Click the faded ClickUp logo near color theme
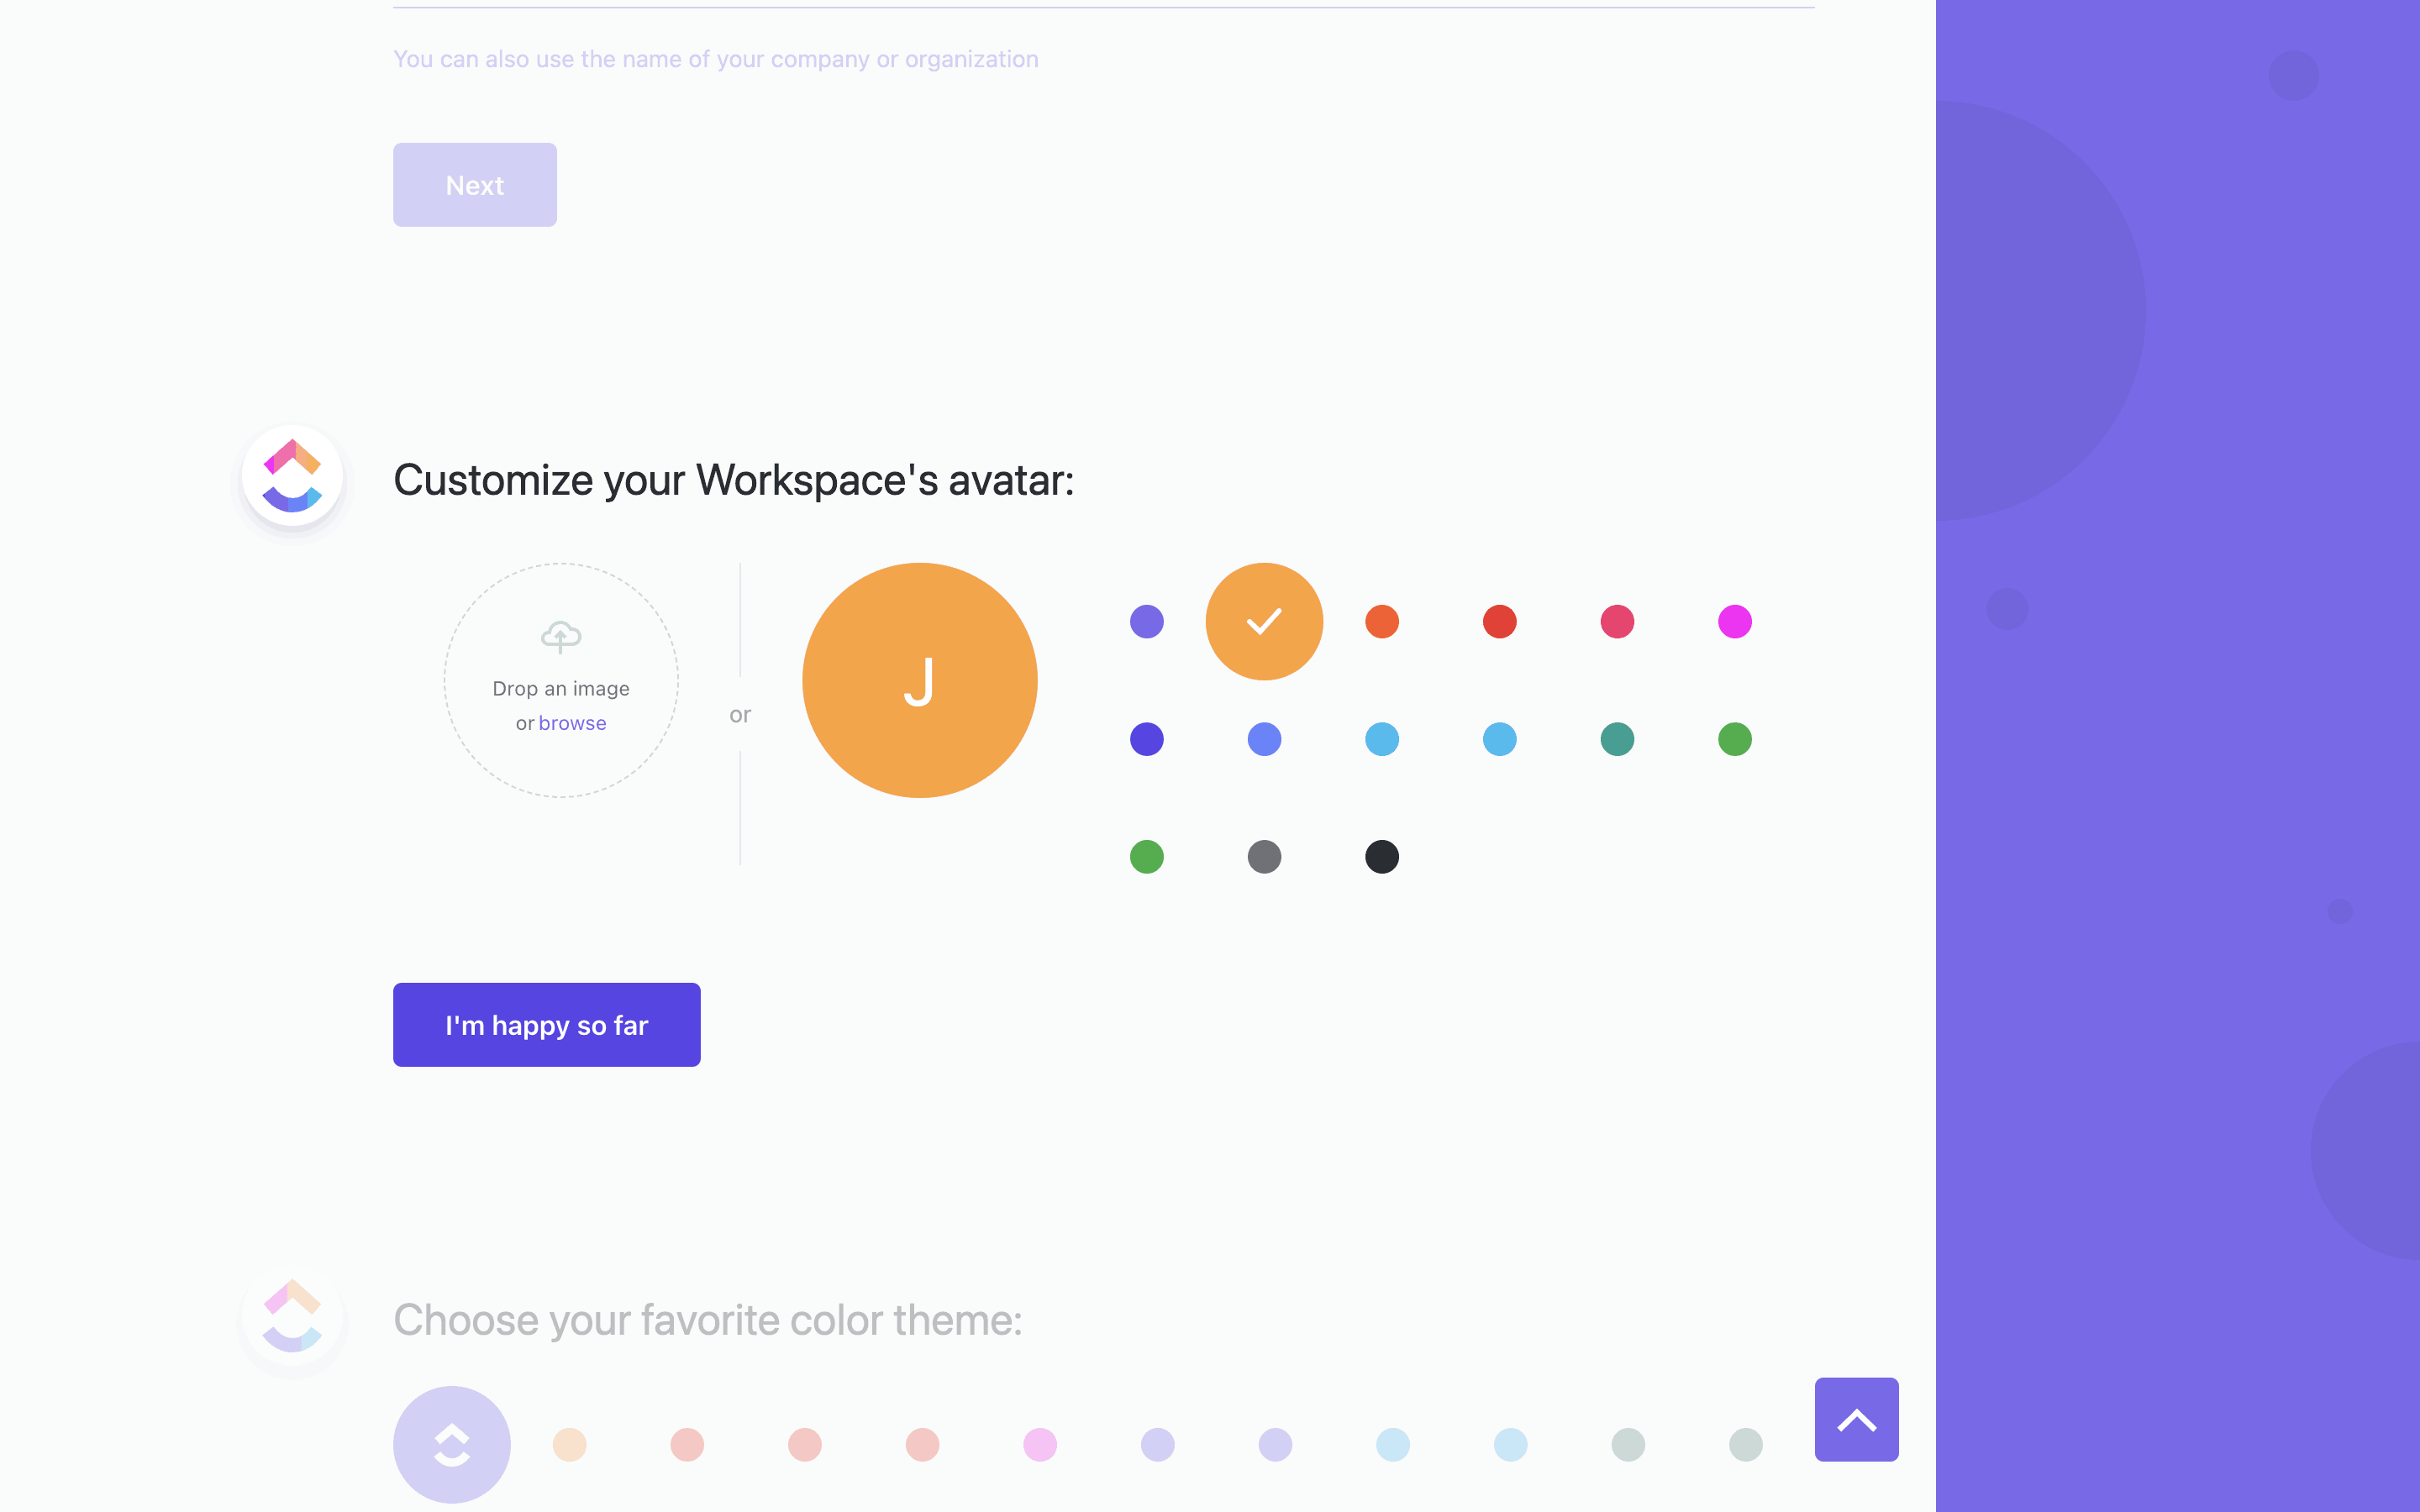Viewport: 2420px width, 1512px height. 292,1316
